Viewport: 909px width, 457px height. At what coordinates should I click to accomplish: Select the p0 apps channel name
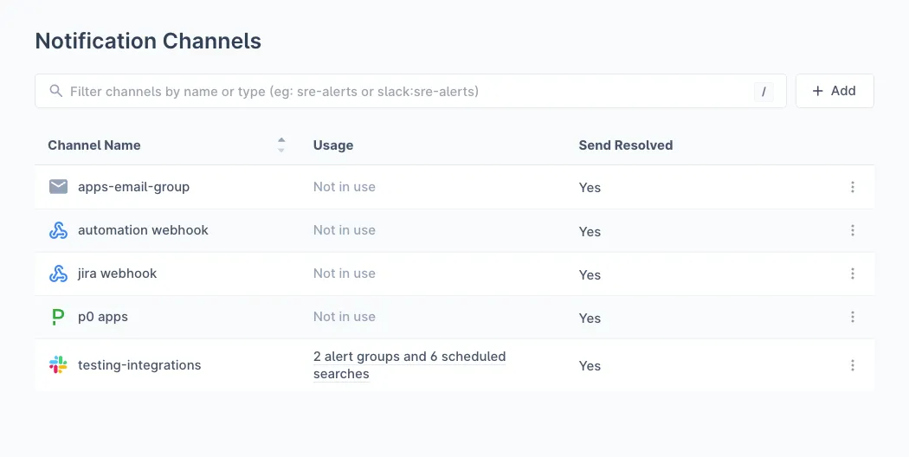tap(103, 317)
